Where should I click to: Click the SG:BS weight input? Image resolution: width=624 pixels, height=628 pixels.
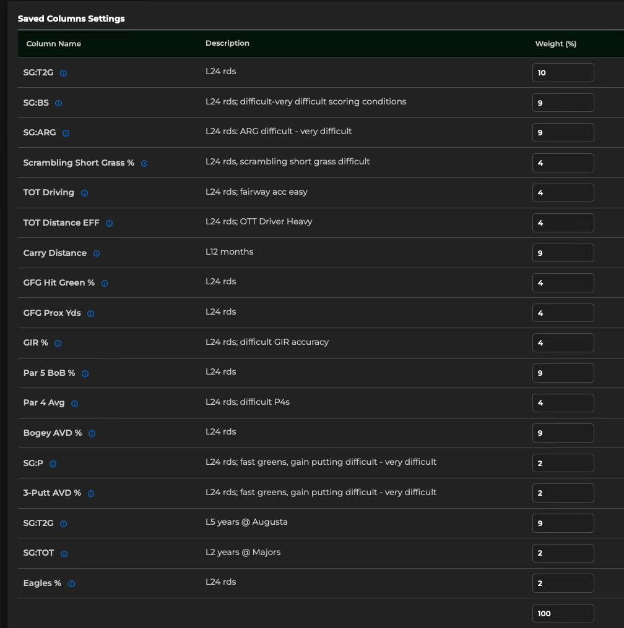(x=563, y=103)
